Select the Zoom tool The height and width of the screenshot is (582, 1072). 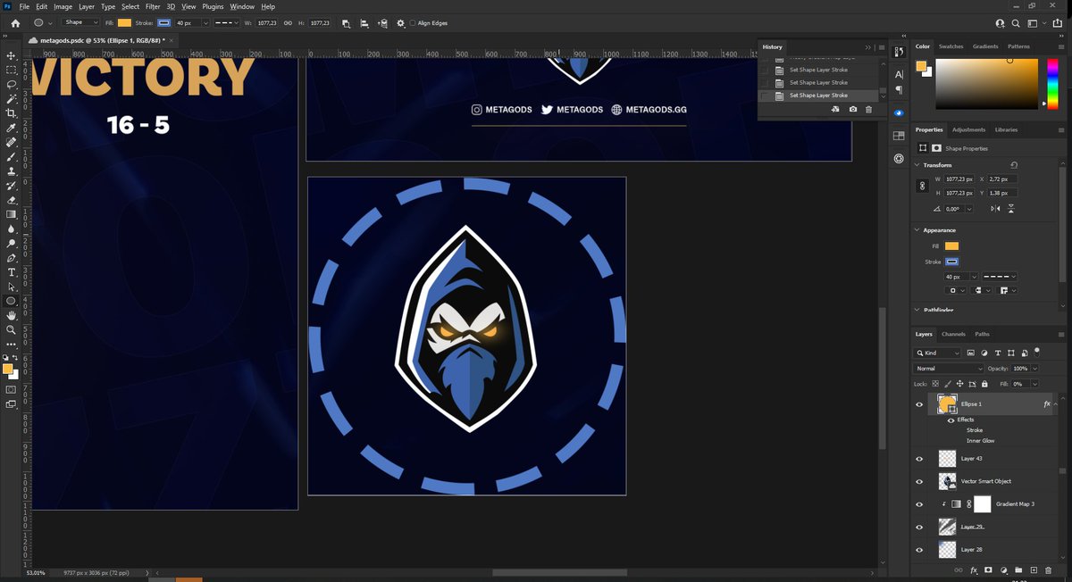11,329
